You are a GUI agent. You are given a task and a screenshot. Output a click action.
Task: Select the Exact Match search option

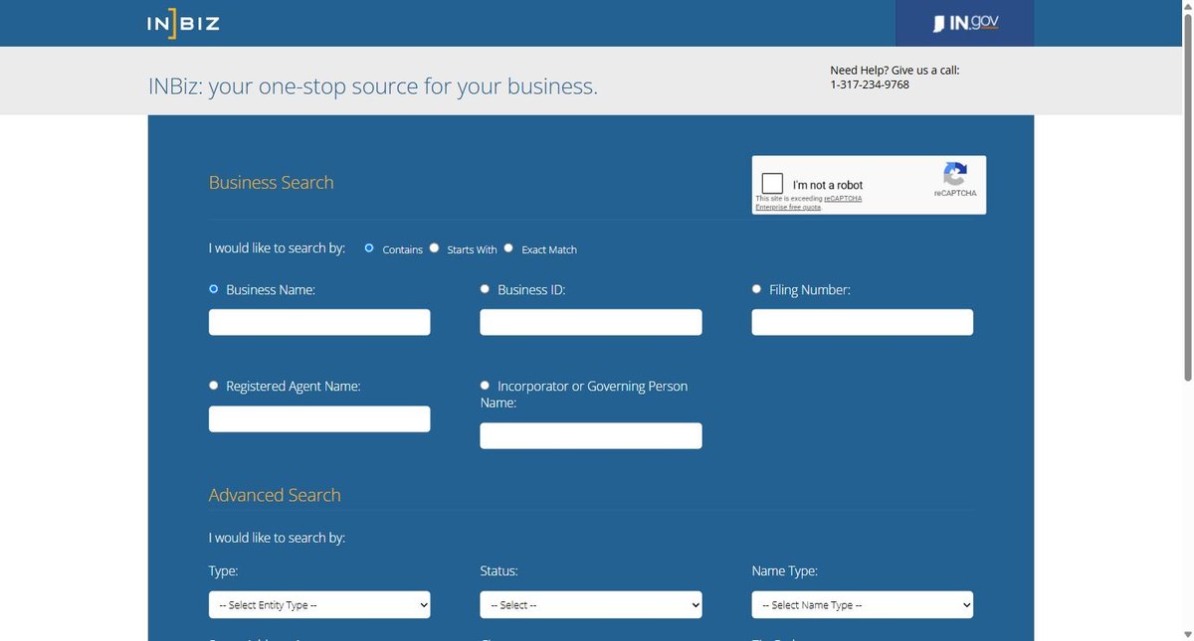pos(508,248)
